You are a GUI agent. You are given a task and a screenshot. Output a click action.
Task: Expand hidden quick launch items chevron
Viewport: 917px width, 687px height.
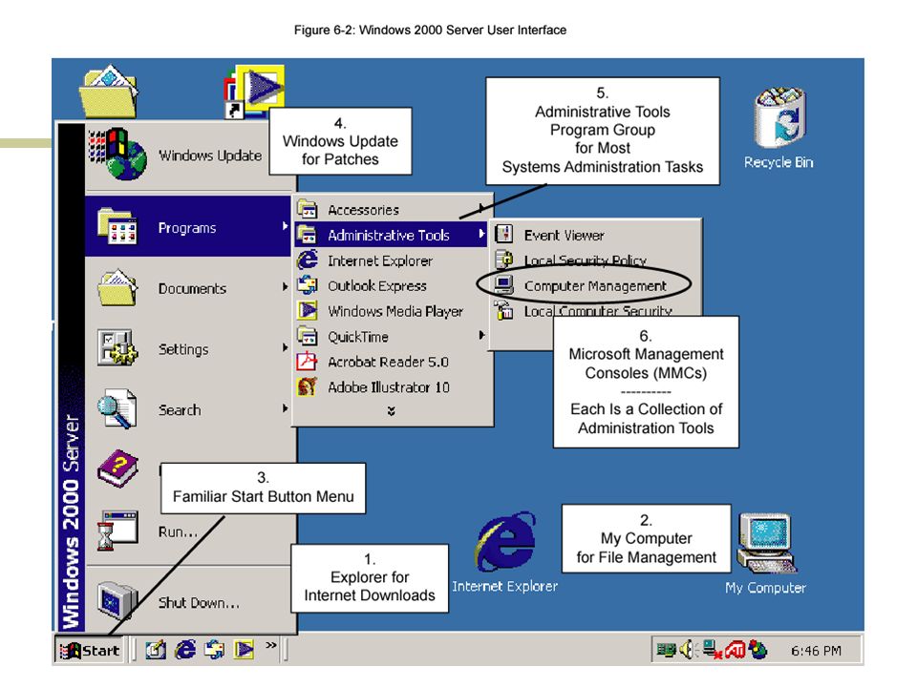click(270, 645)
